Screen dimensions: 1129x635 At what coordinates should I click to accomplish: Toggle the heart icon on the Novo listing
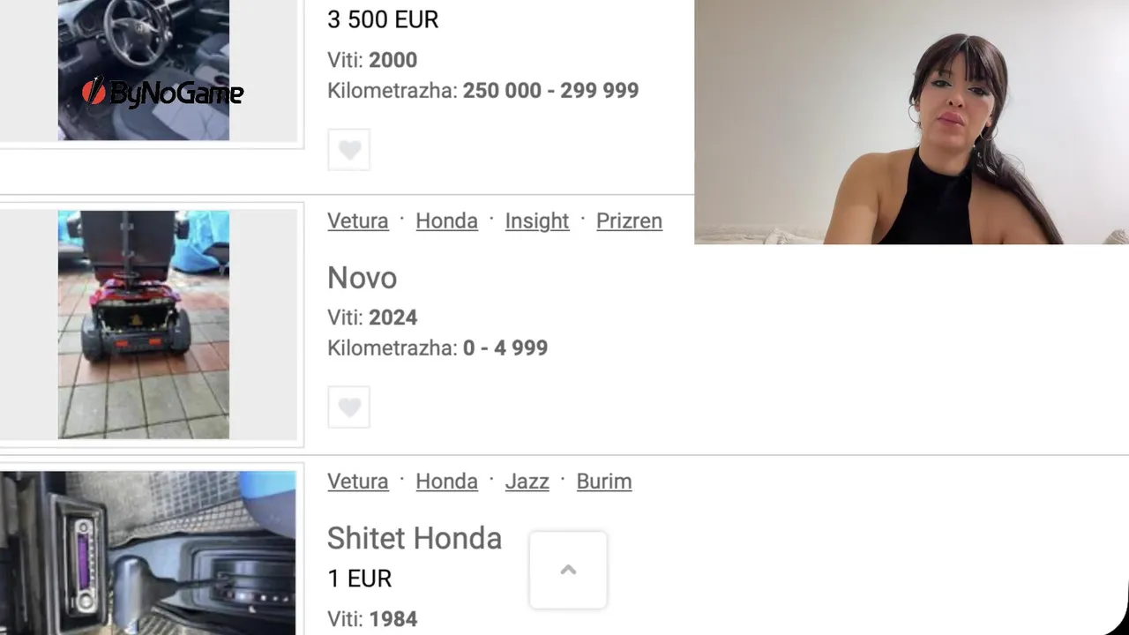point(349,407)
